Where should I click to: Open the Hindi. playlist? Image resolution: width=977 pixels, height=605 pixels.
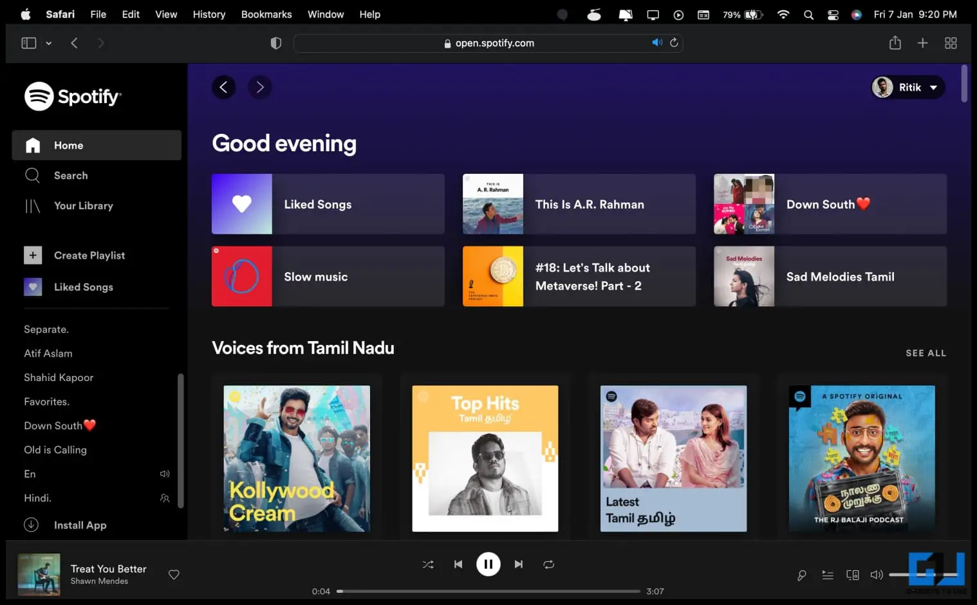point(37,498)
